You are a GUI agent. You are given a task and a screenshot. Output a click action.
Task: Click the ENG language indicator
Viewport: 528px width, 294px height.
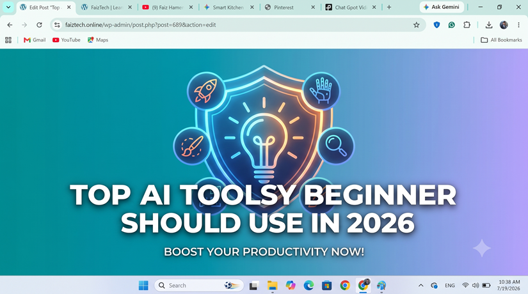pyautogui.click(x=449, y=286)
